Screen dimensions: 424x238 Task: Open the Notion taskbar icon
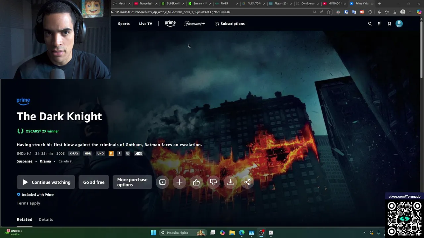click(271, 233)
